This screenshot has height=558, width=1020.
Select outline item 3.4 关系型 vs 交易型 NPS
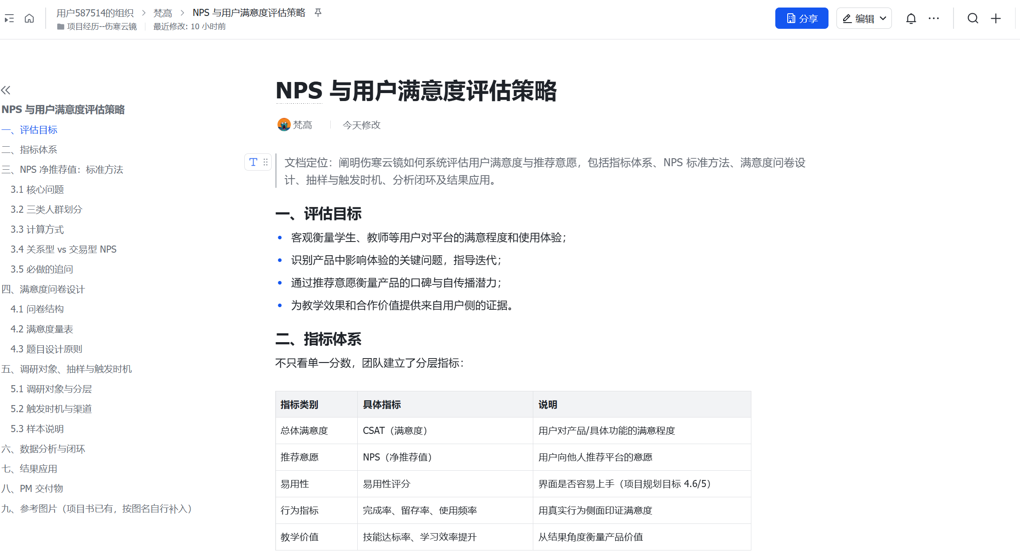[x=63, y=250]
